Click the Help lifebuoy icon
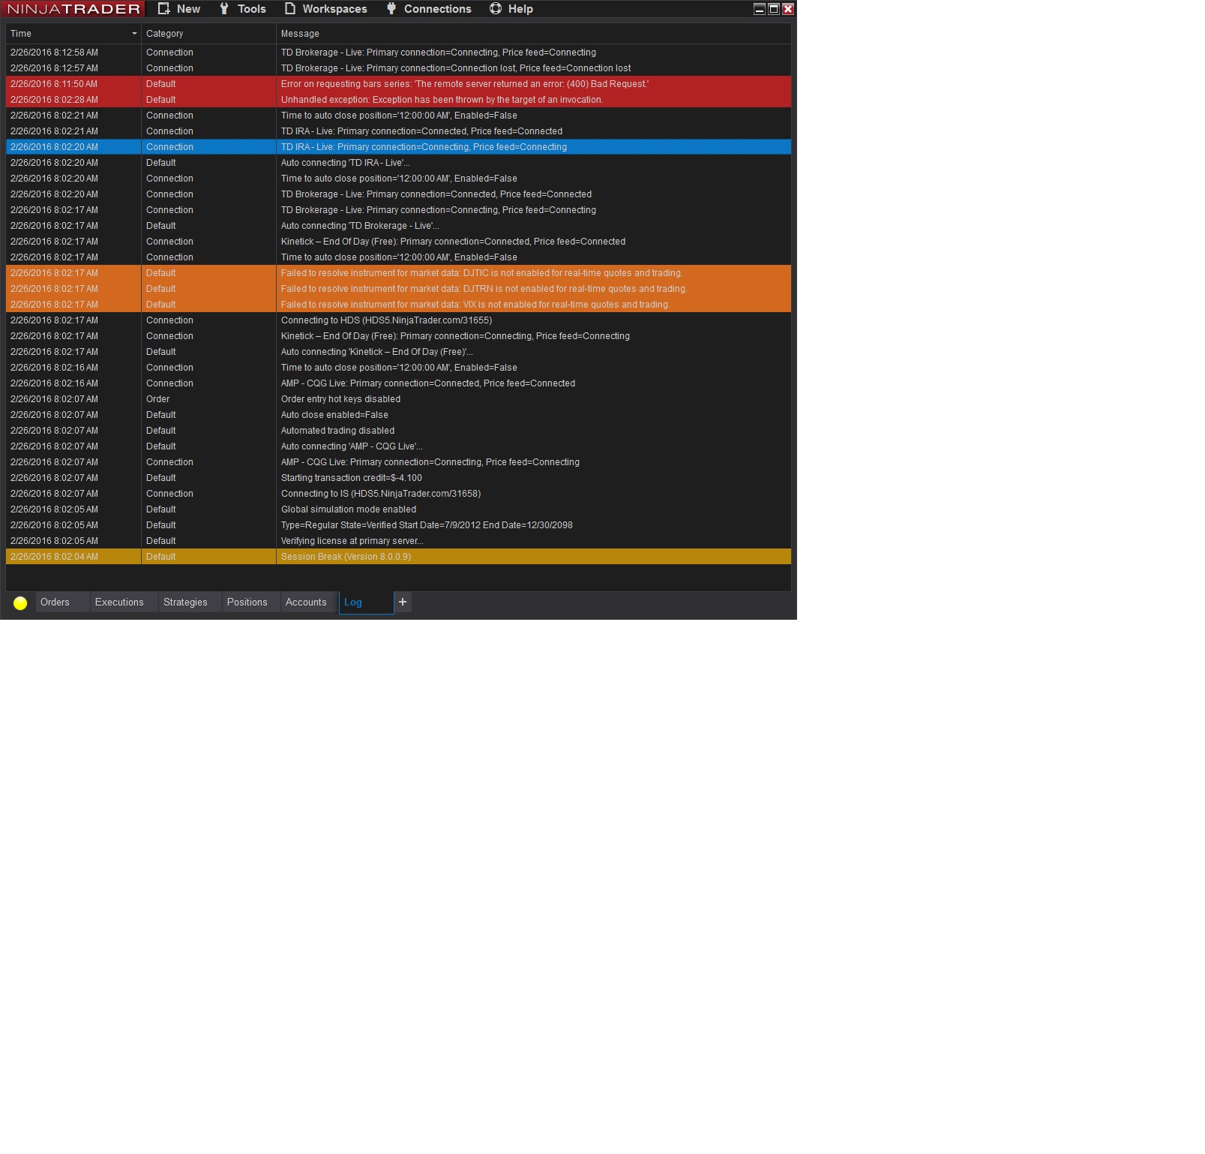 pos(496,9)
